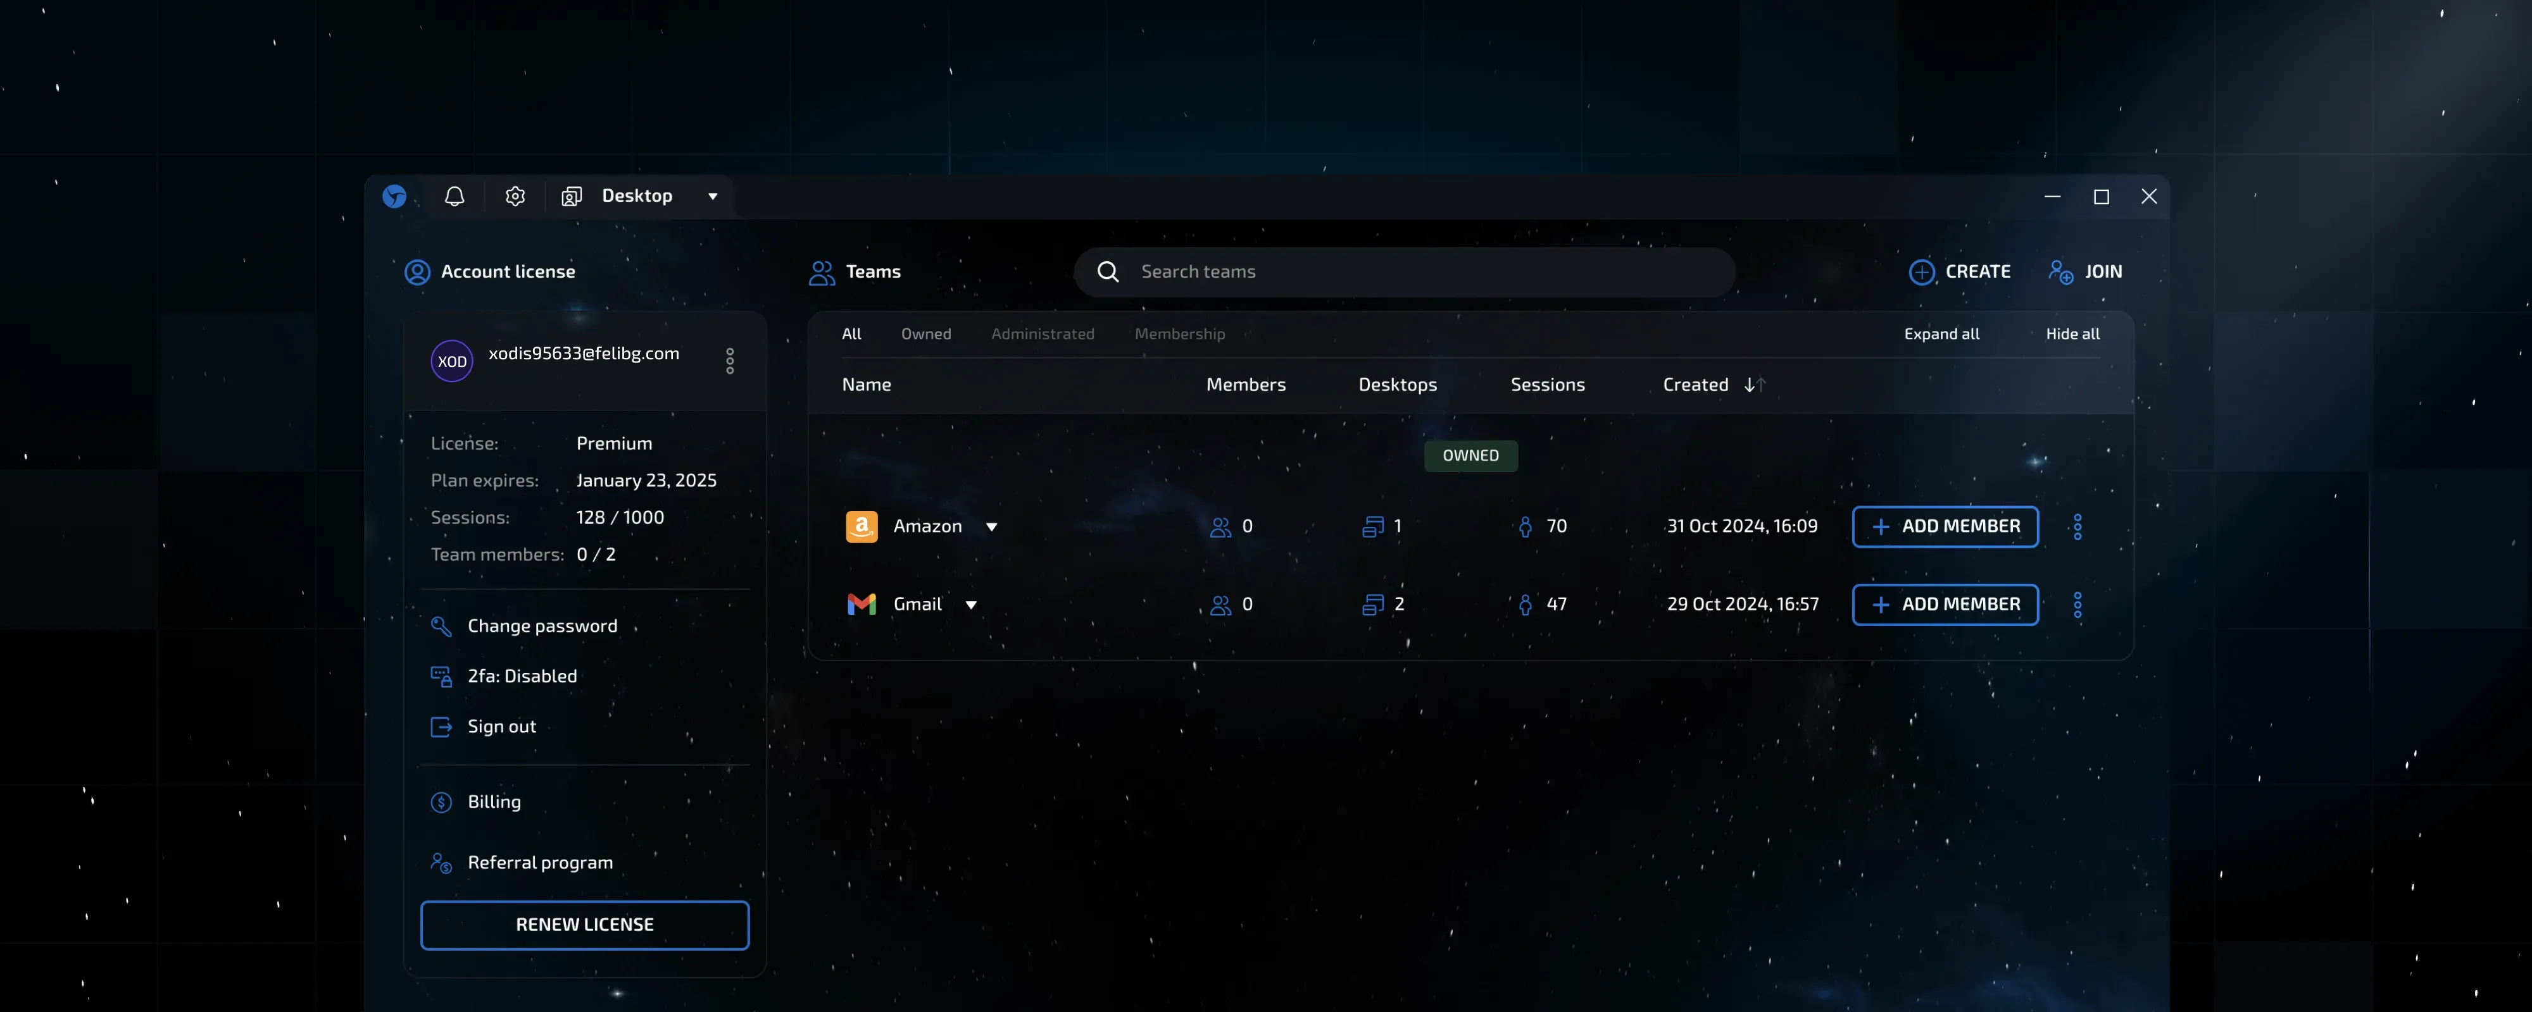The height and width of the screenshot is (1012, 2532).
Task: Click Expand all link
Action: pyautogui.click(x=1940, y=334)
